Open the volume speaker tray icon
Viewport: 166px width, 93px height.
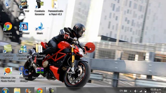point(136,91)
